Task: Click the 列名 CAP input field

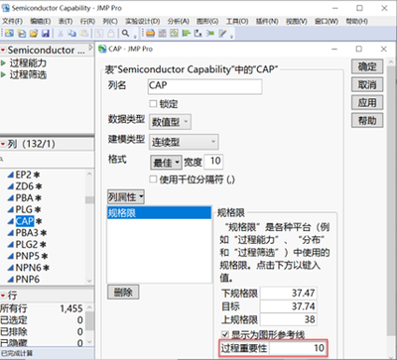Action: 205,86
